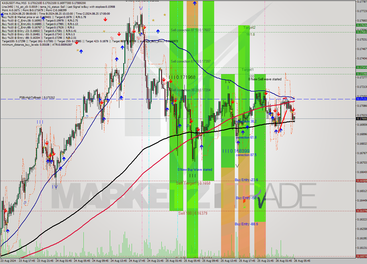The image size is (367, 264).
Task: Click the 'Target1' label
Action: [x=247, y=70]
